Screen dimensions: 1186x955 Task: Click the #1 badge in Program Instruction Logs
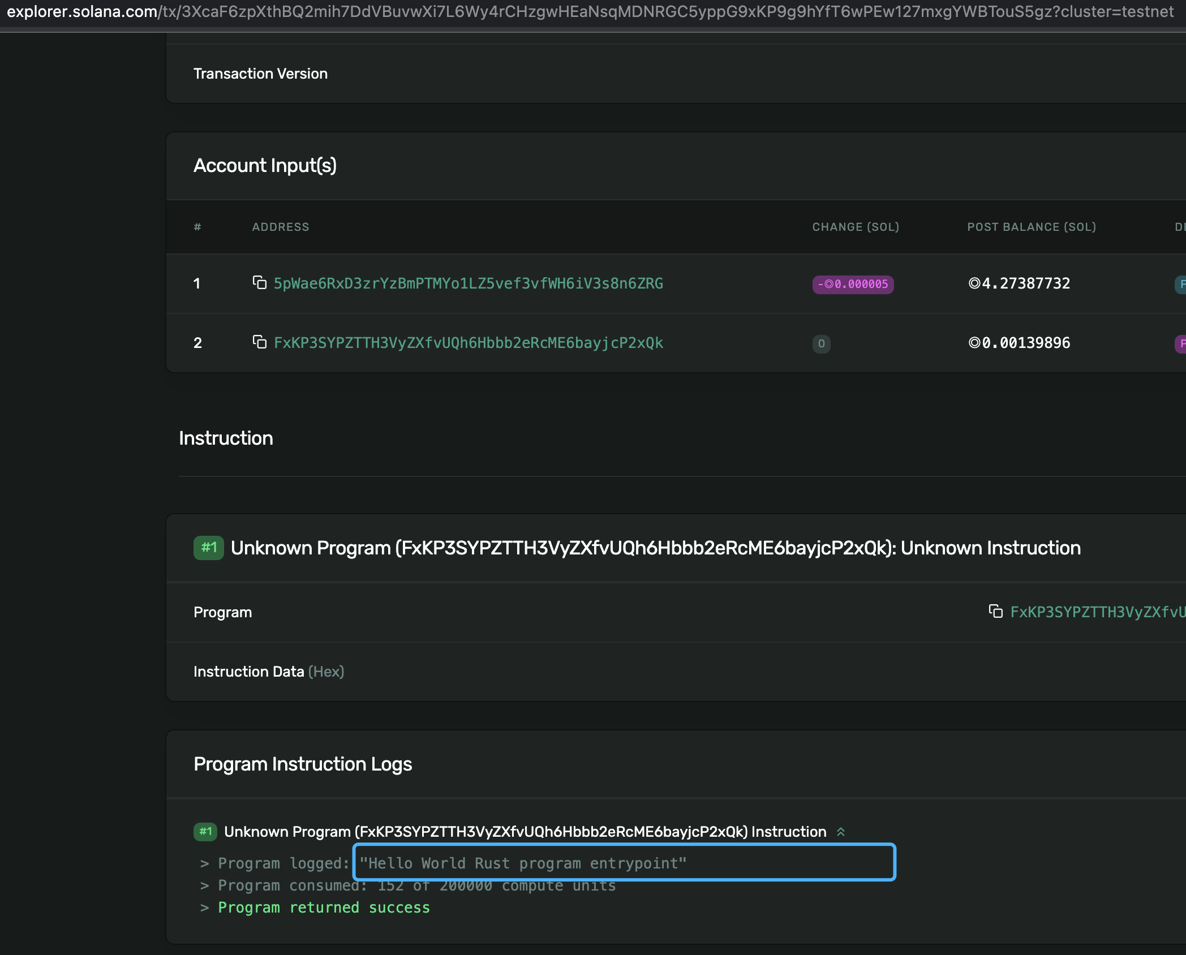pyautogui.click(x=205, y=832)
